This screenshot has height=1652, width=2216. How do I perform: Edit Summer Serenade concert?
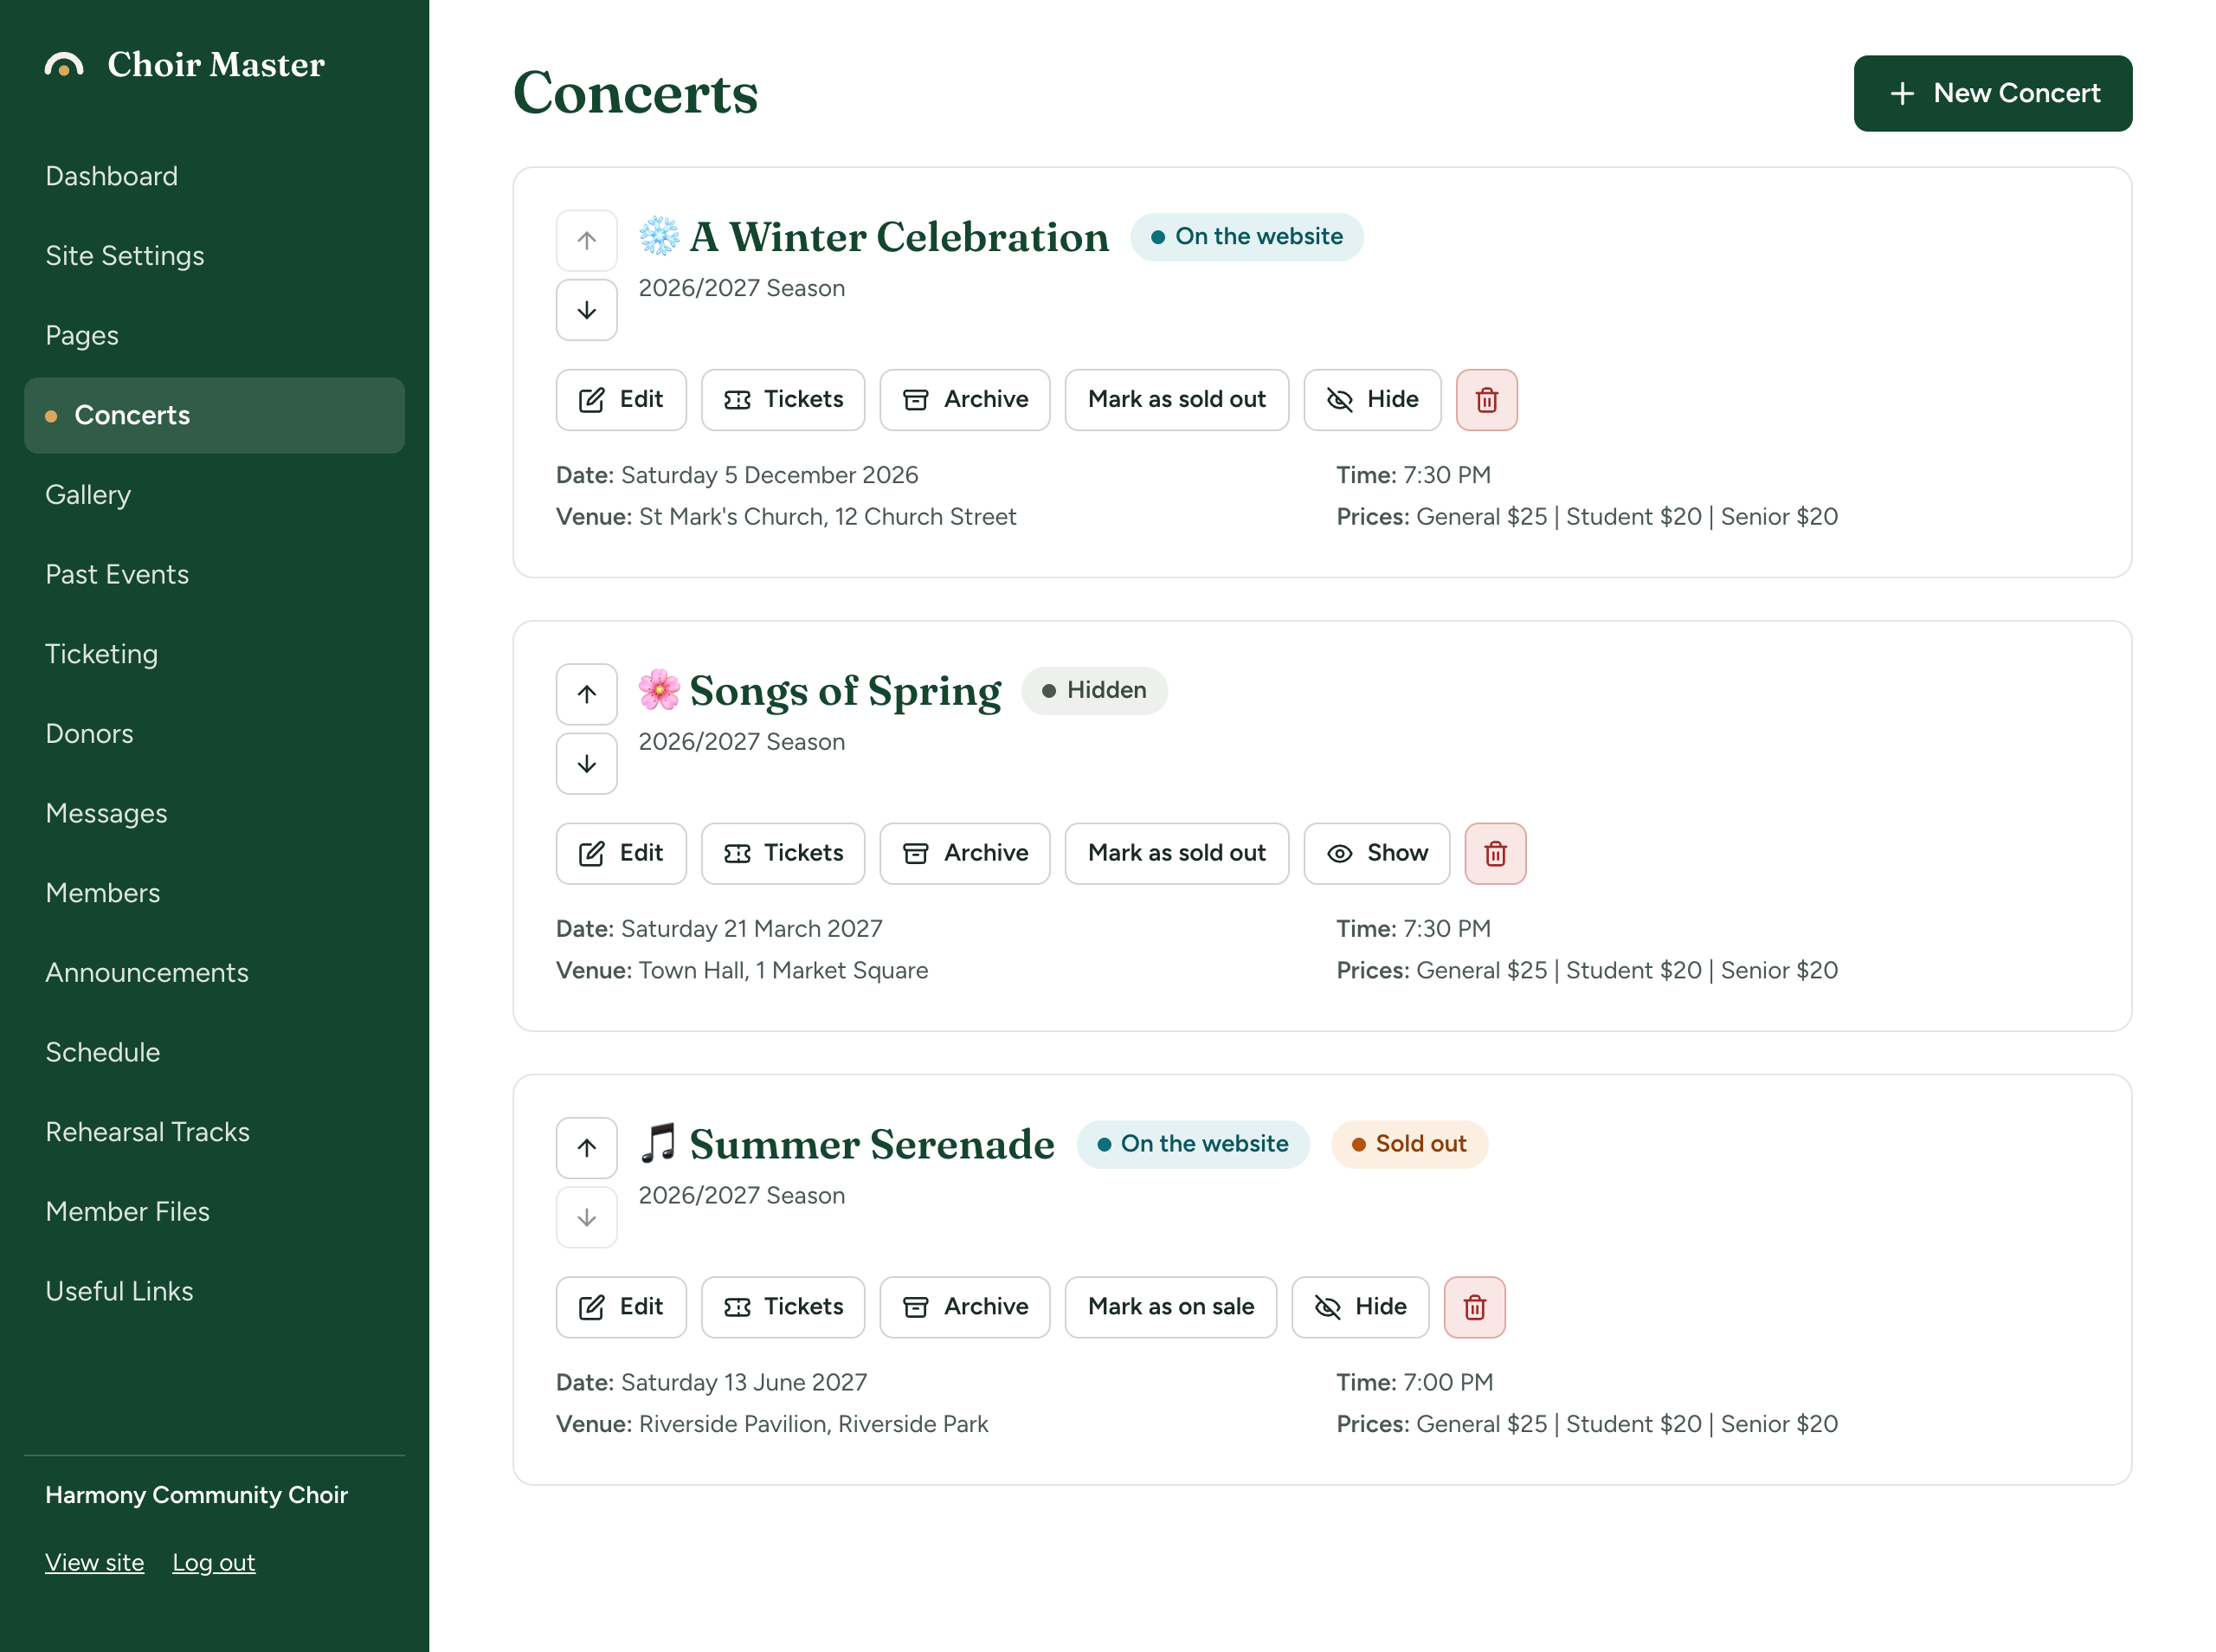pyautogui.click(x=621, y=1307)
